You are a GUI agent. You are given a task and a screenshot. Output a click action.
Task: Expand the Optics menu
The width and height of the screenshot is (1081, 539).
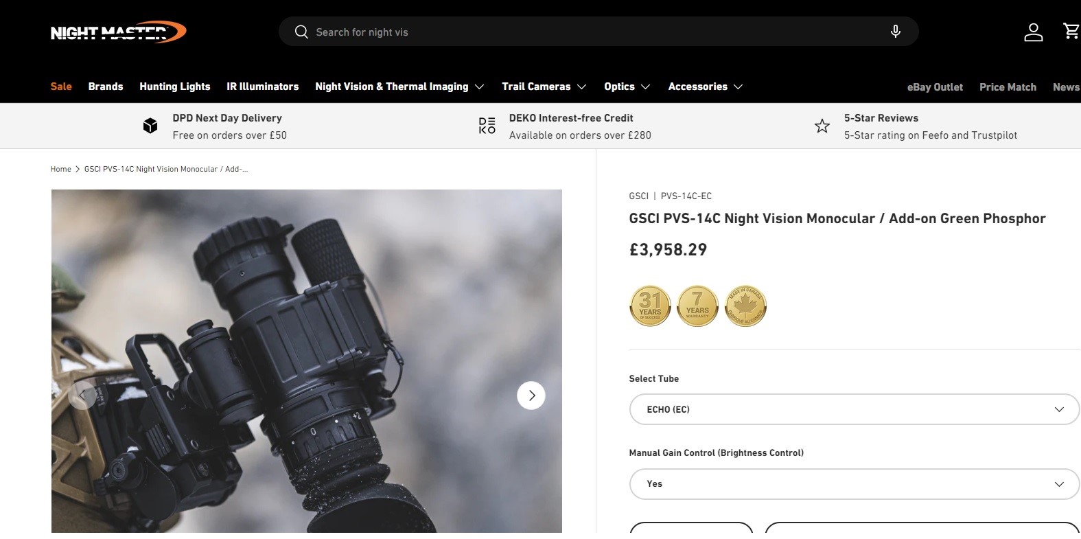pos(627,87)
